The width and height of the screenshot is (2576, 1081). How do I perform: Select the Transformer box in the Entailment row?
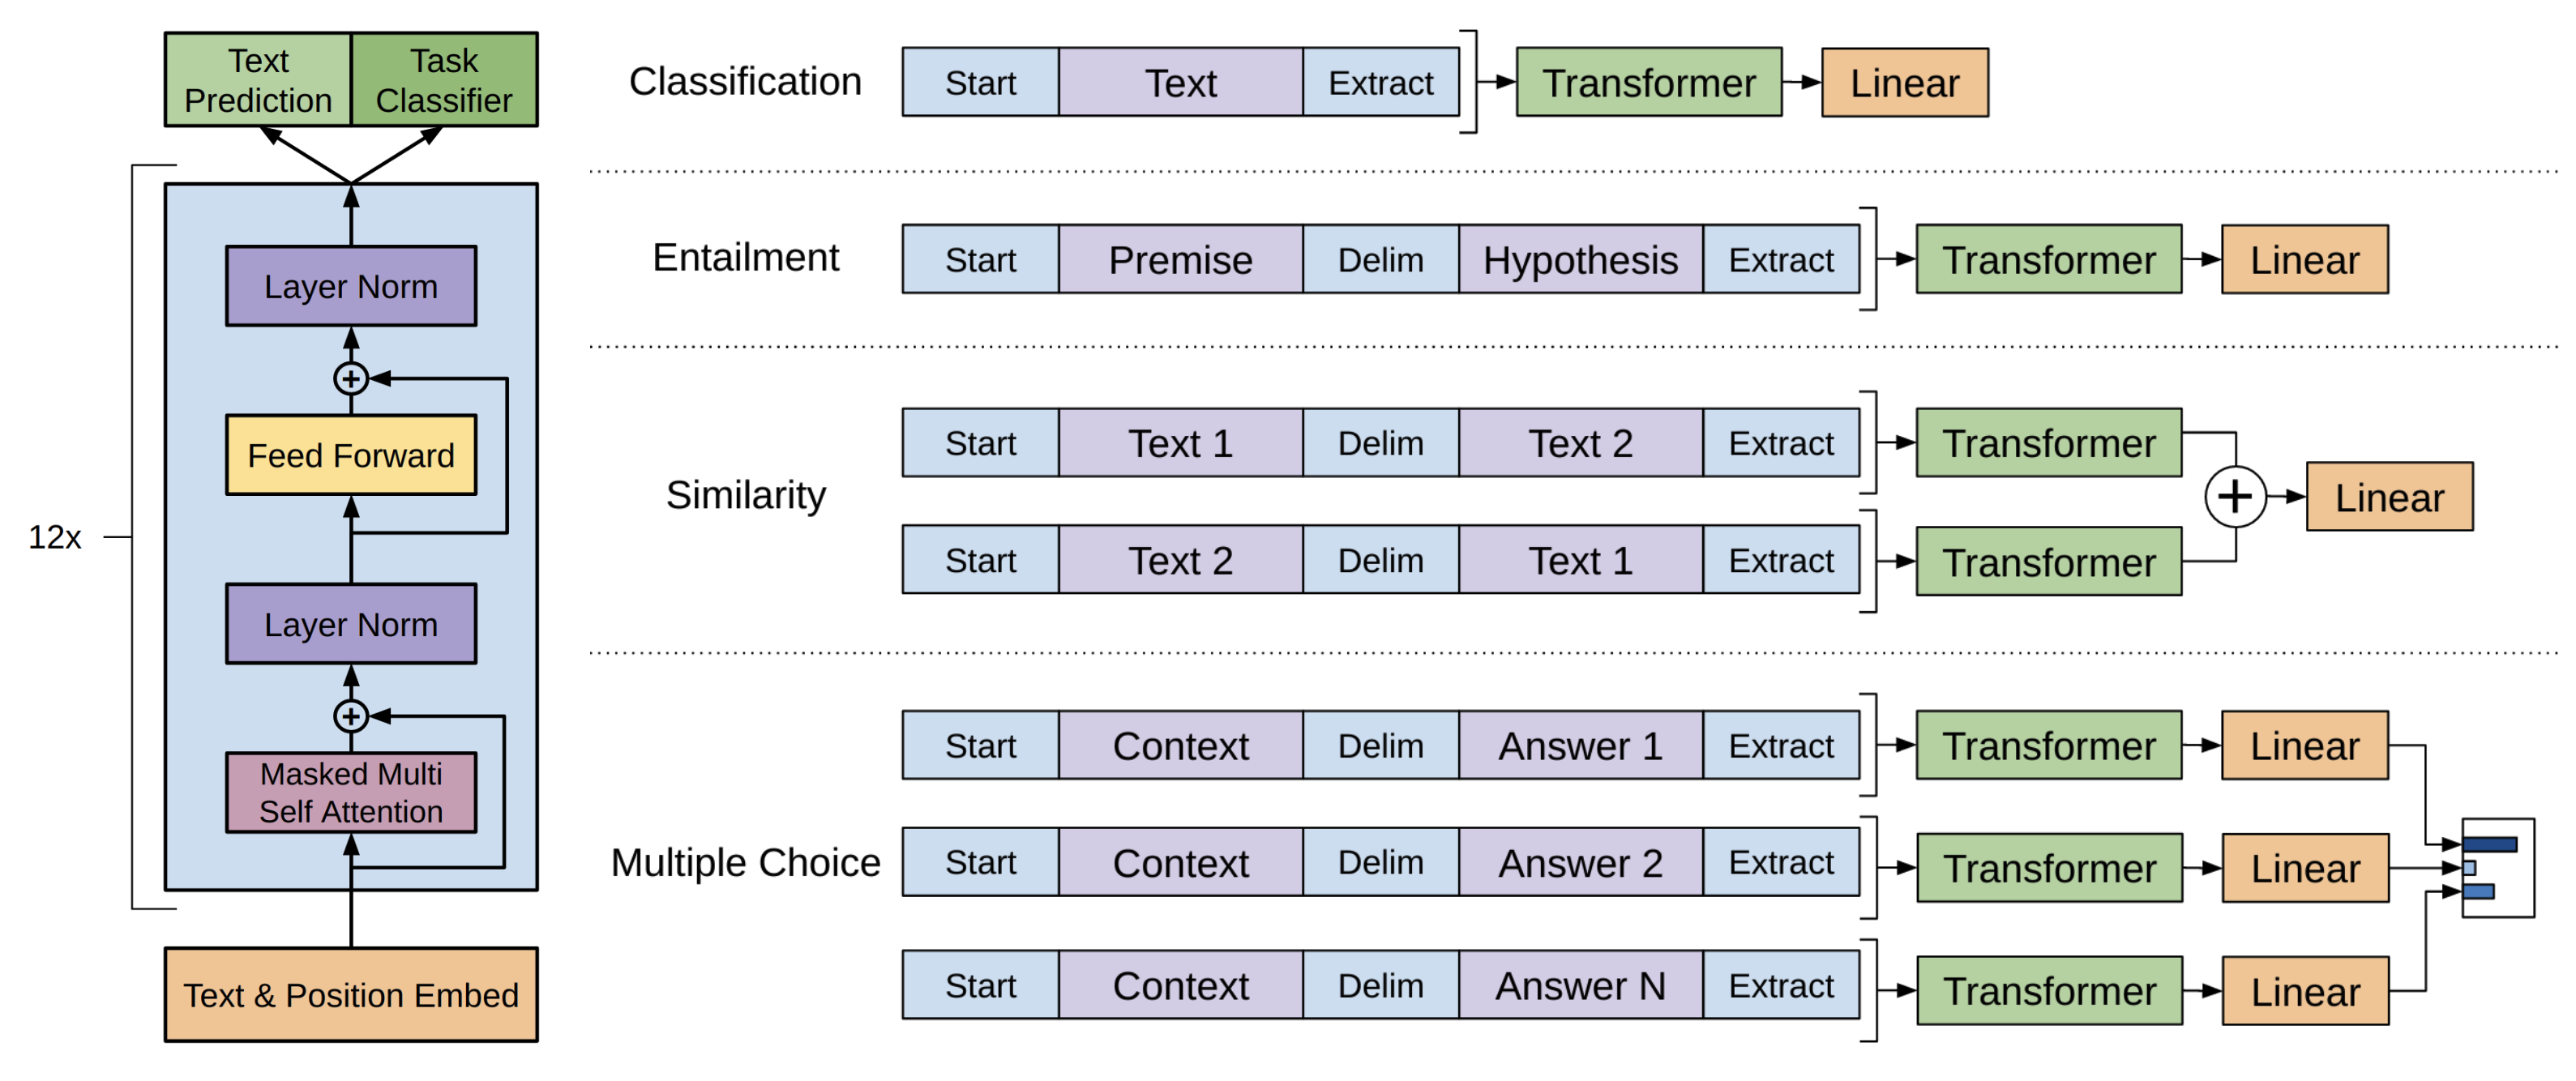tap(2049, 259)
